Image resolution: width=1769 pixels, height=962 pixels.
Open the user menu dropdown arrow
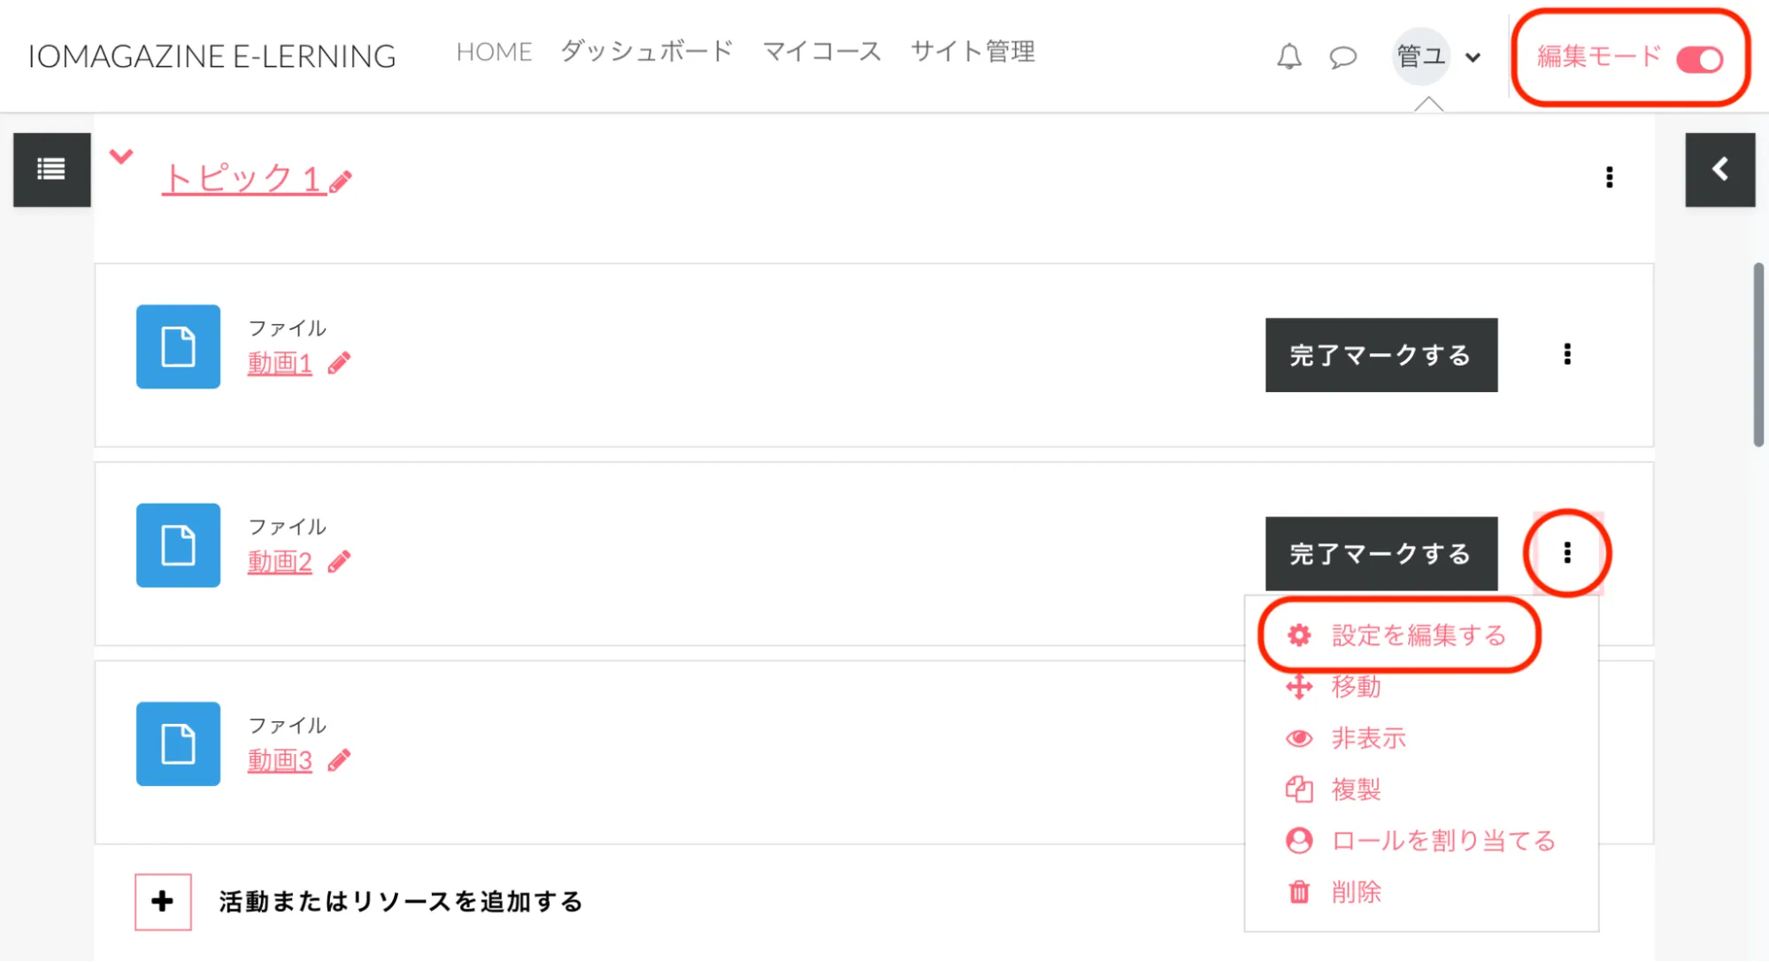[1473, 58]
